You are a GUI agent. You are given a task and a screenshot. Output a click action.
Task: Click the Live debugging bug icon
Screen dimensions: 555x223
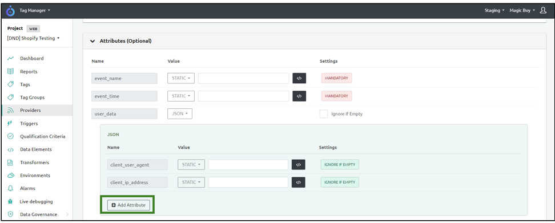point(11,201)
